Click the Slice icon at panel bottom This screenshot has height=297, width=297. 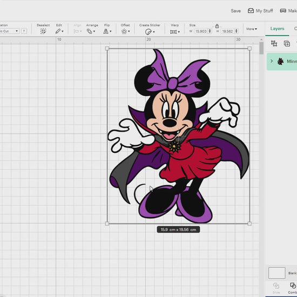pyautogui.click(x=276, y=286)
